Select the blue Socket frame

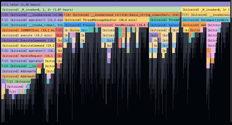tap(164, 25)
